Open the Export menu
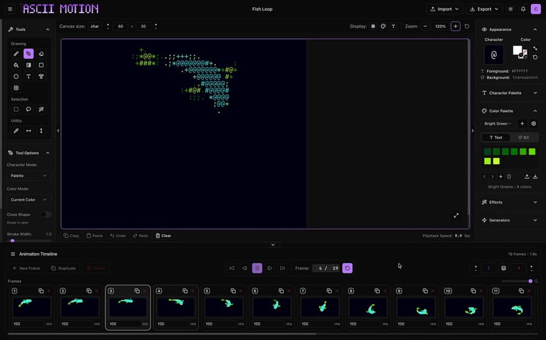546x340 pixels. point(484,9)
